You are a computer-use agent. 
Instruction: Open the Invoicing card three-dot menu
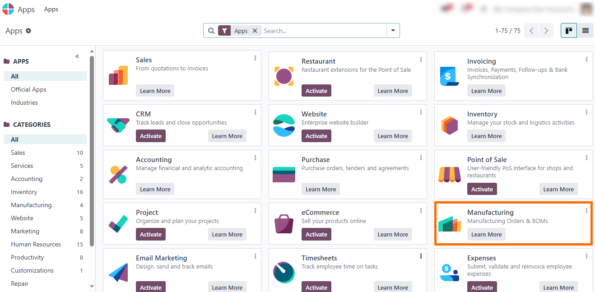coord(586,60)
